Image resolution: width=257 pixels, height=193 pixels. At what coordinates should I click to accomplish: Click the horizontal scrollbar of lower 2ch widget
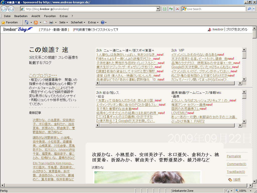(167, 125)
